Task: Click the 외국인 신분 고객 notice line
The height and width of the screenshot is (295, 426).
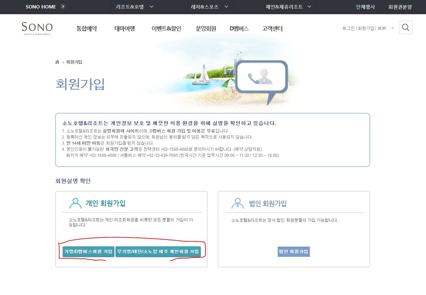Action: point(162,149)
